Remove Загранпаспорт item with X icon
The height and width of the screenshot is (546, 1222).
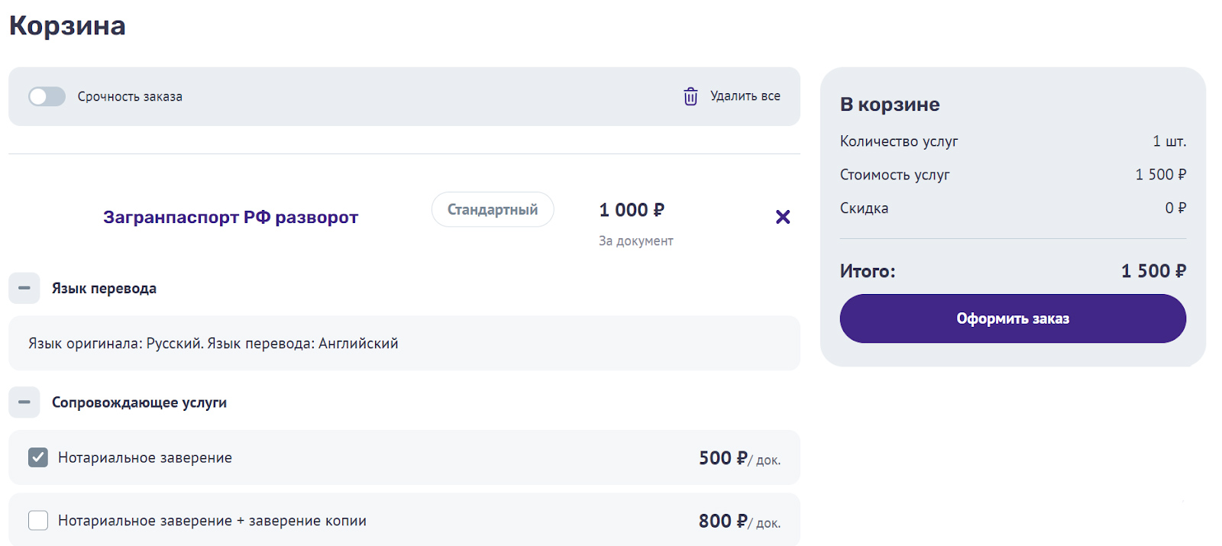(x=783, y=217)
